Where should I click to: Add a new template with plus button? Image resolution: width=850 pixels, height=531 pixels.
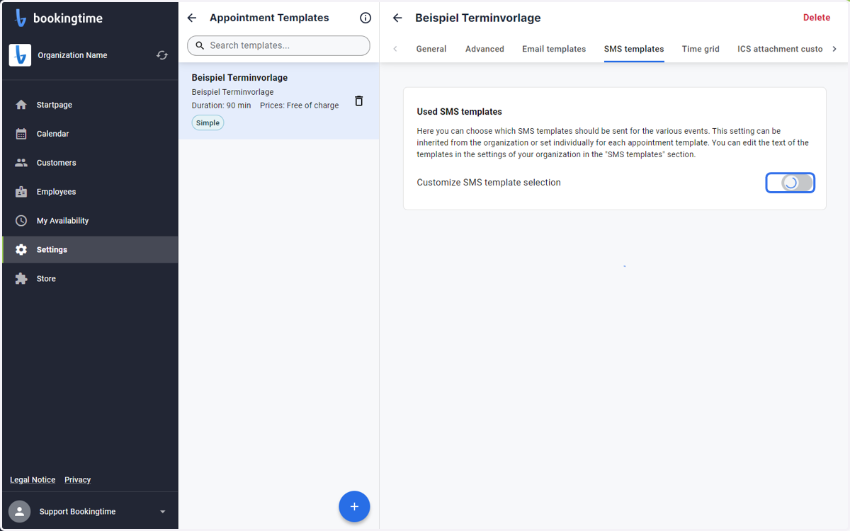[354, 506]
